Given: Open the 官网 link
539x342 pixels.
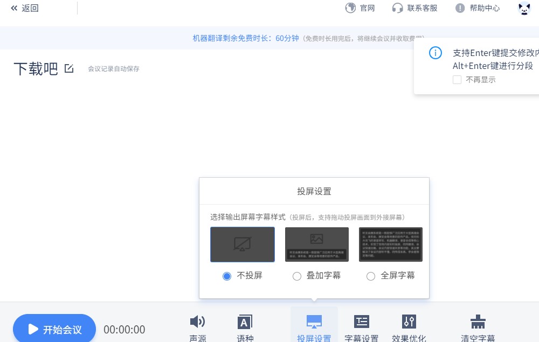Looking at the screenshot, I should pos(367,8).
